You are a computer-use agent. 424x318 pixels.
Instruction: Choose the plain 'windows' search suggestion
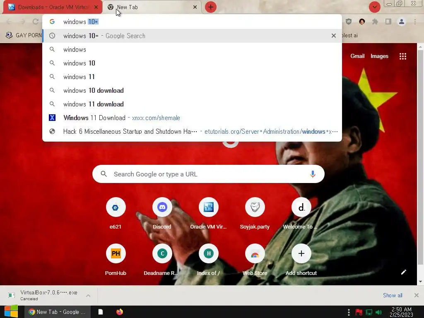click(192, 50)
